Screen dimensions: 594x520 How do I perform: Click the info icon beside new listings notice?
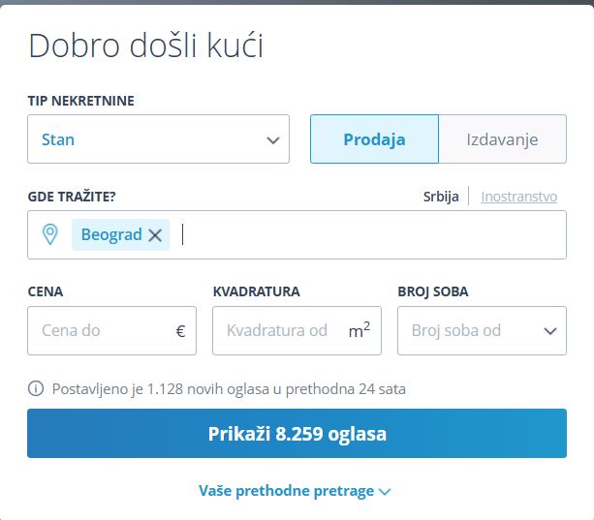point(36,389)
